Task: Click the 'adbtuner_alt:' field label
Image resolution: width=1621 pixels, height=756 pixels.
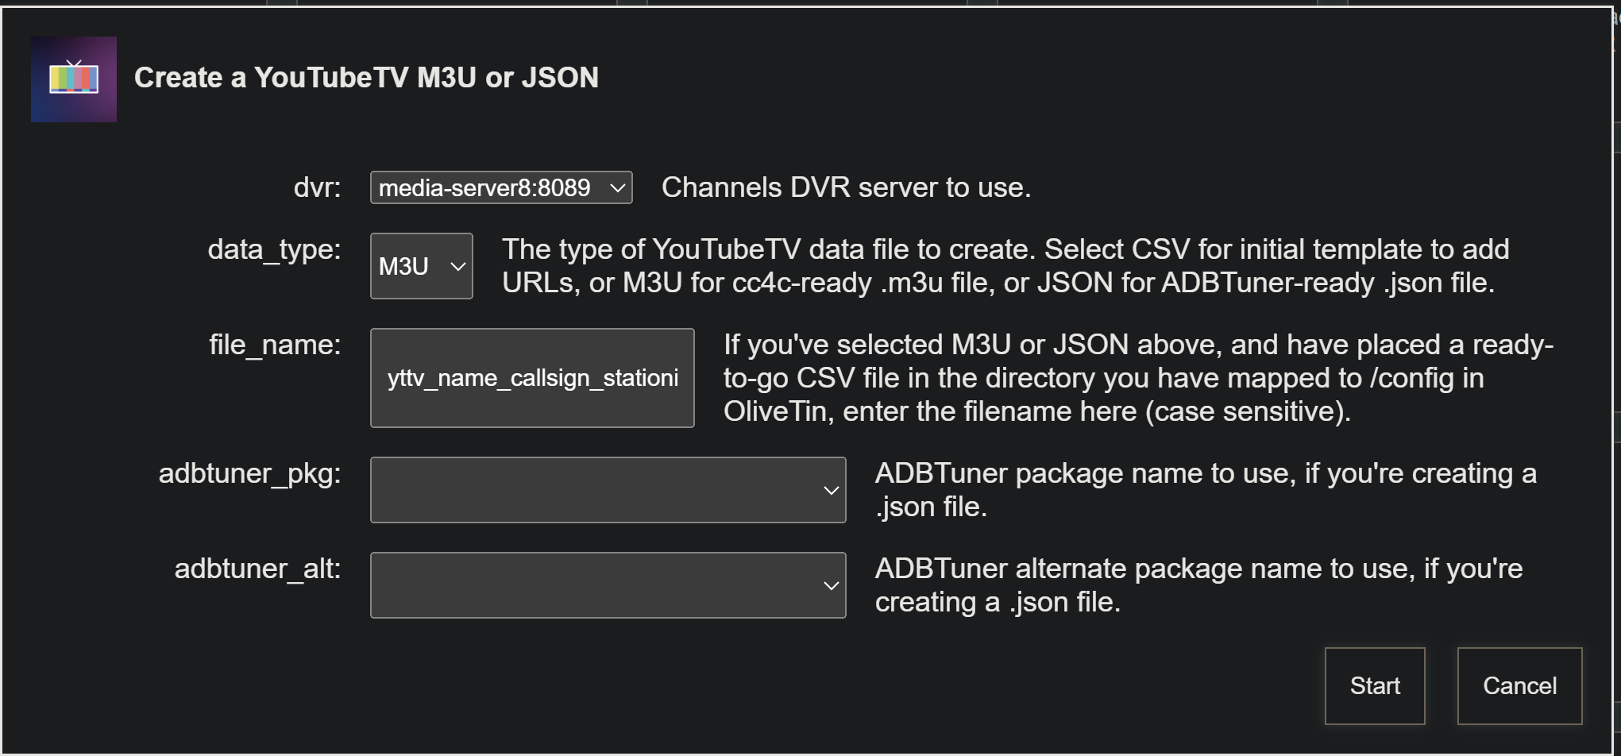Action: (257, 569)
